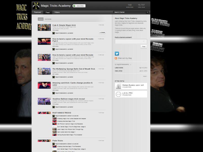
Task: Click the 'About Magic Tricks Academy' heading
Action: click(x=126, y=18)
